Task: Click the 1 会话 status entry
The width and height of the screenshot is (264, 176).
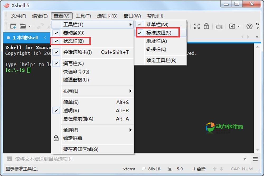Action: point(199,169)
